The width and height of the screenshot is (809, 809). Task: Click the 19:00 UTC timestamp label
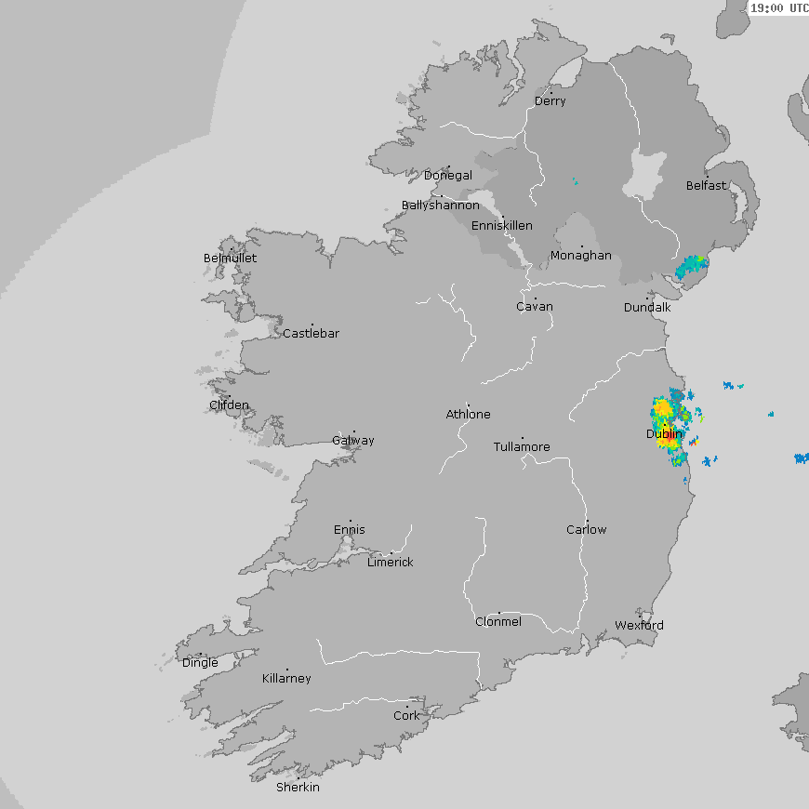tap(779, 7)
